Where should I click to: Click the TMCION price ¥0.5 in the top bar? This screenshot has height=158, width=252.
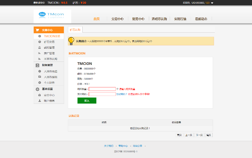64,3
